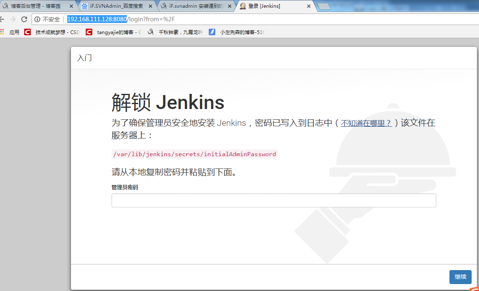The height and width of the screenshot is (291, 479).
Task: Reload the page with refresh icon
Action: pyautogui.click(x=24, y=19)
